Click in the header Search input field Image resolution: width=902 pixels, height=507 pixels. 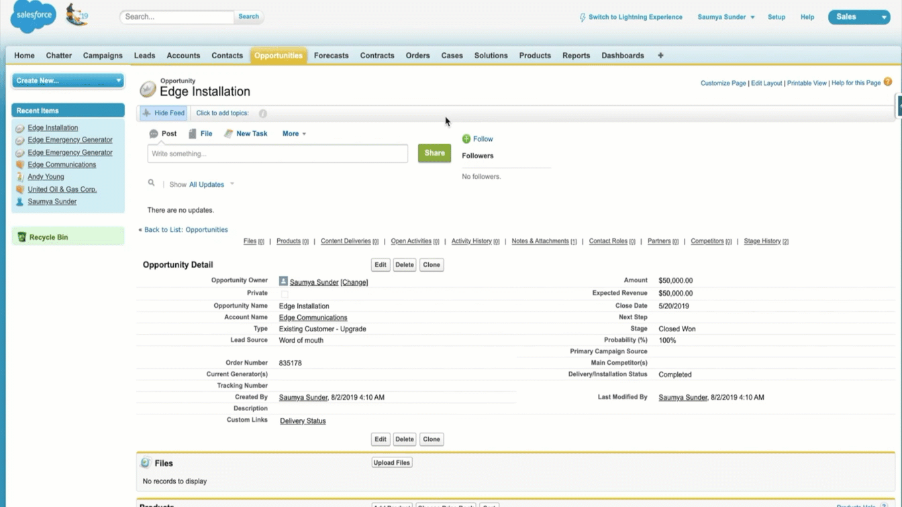click(x=177, y=17)
